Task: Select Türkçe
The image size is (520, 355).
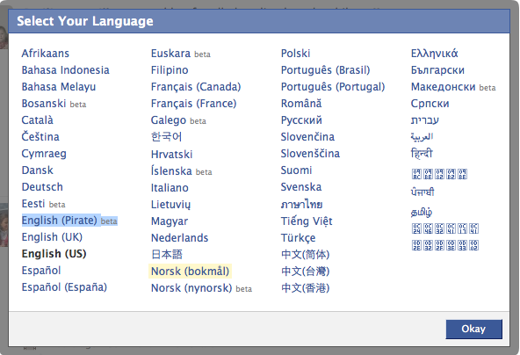Action: pos(298,237)
